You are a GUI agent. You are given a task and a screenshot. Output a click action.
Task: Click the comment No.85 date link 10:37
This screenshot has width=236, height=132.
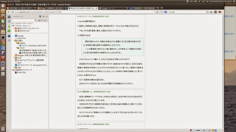[x=101, y=16]
